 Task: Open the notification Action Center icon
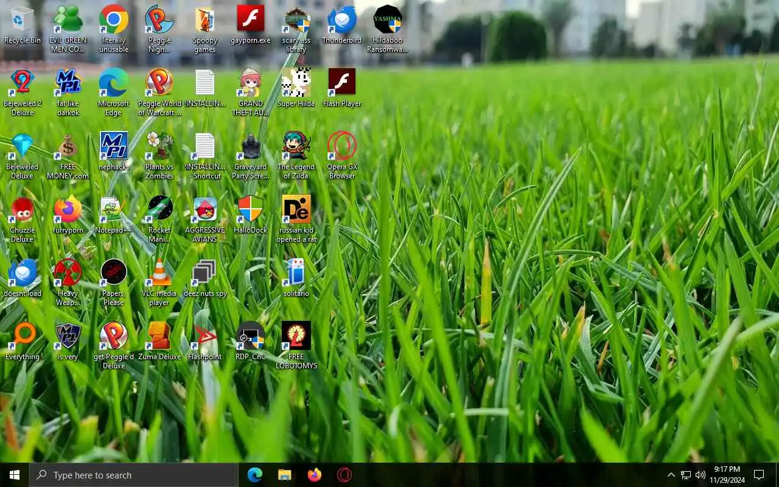[x=759, y=475]
